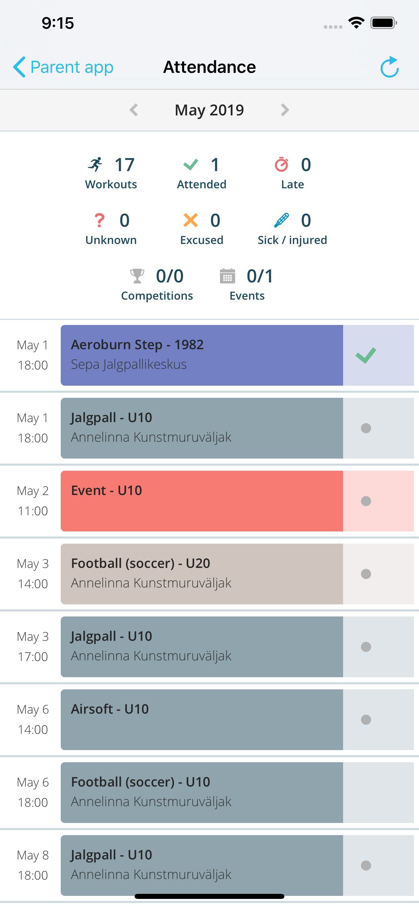Viewport: 419px width, 907px height.
Task: Open Football (soccer) - U10 workout entry
Action: coord(201,793)
